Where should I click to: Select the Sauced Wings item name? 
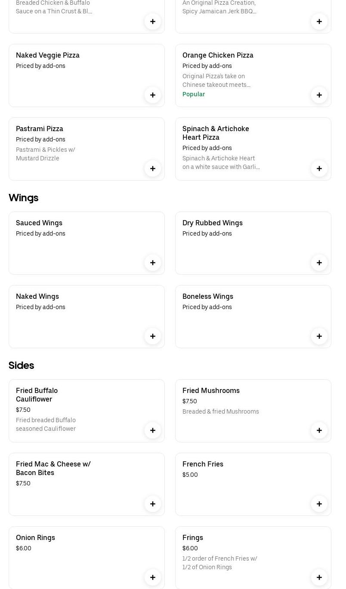click(39, 223)
